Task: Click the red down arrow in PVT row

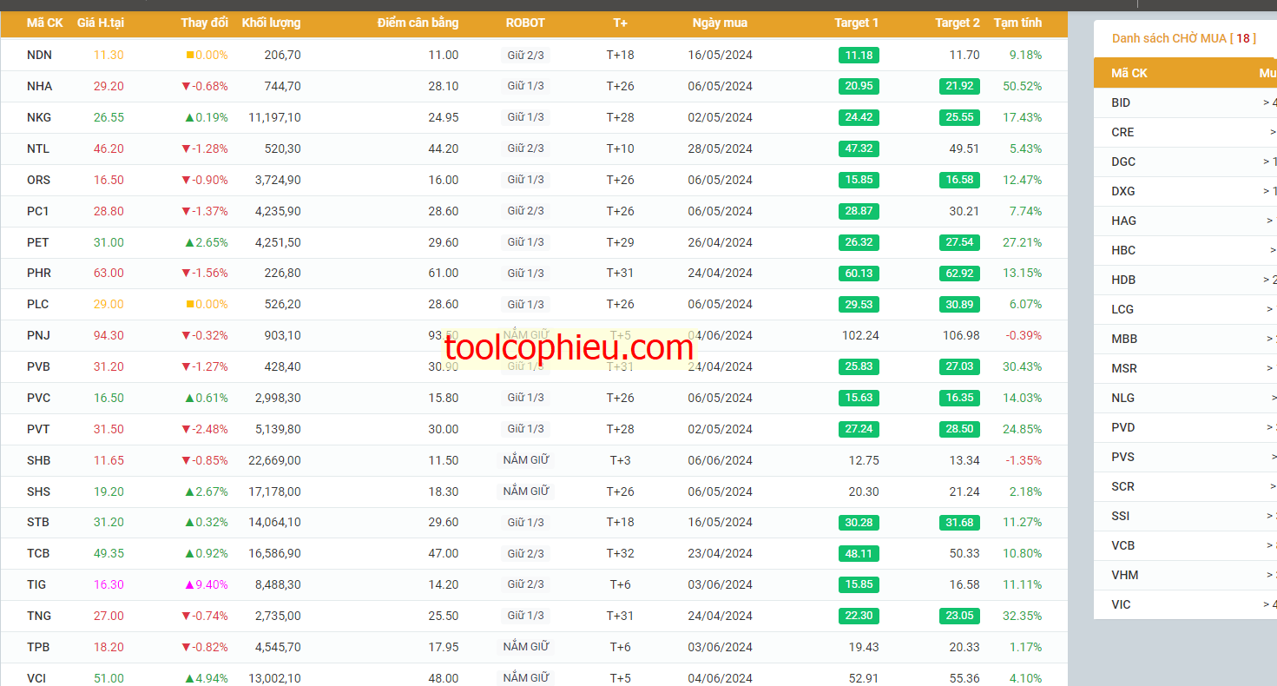Action: tap(186, 429)
